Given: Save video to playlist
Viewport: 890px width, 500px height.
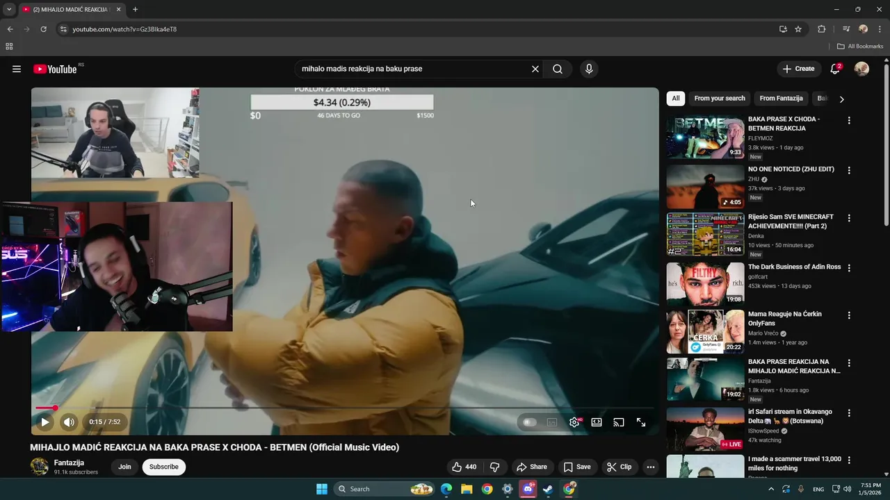Looking at the screenshot, I should coord(577,467).
